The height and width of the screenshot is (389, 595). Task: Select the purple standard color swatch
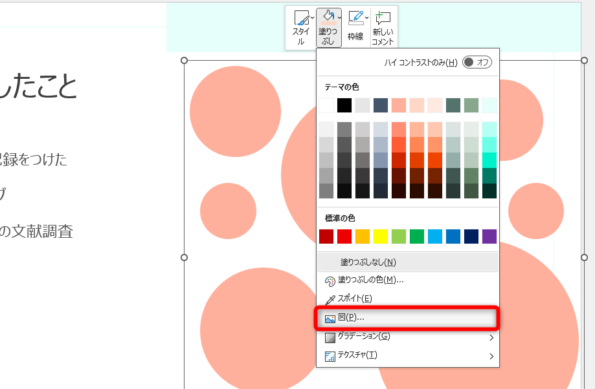click(x=489, y=237)
